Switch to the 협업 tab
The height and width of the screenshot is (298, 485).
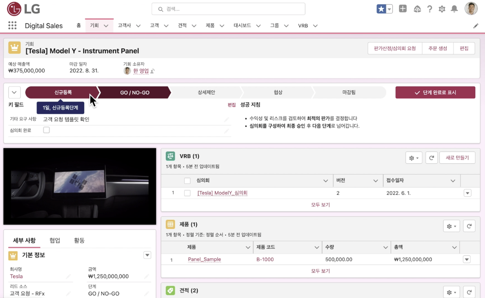coord(55,240)
